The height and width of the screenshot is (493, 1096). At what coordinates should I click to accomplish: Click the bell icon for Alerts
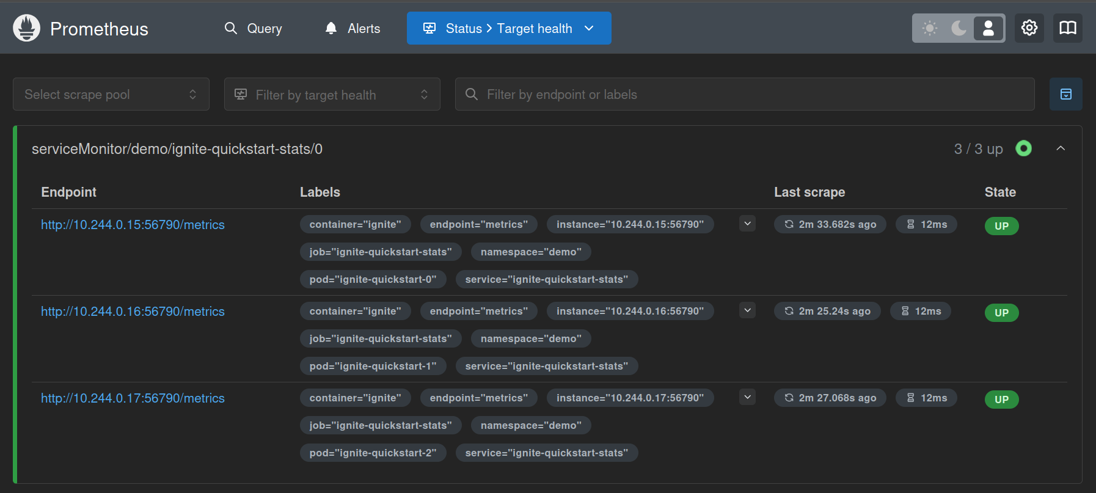pyautogui.click(x=331, y=28)
